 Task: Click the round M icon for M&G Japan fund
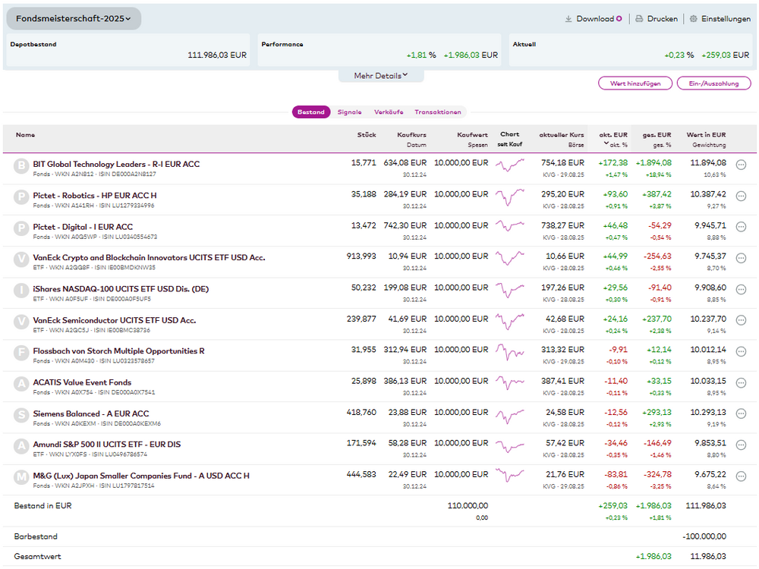click(x=21, y=476)
